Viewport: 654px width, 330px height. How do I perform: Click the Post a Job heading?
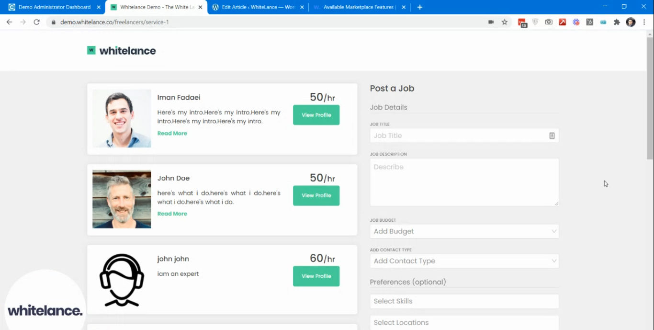point(392,89)
